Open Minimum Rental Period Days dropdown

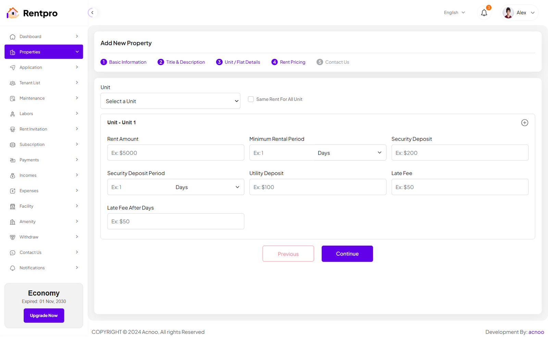[349, 153]
